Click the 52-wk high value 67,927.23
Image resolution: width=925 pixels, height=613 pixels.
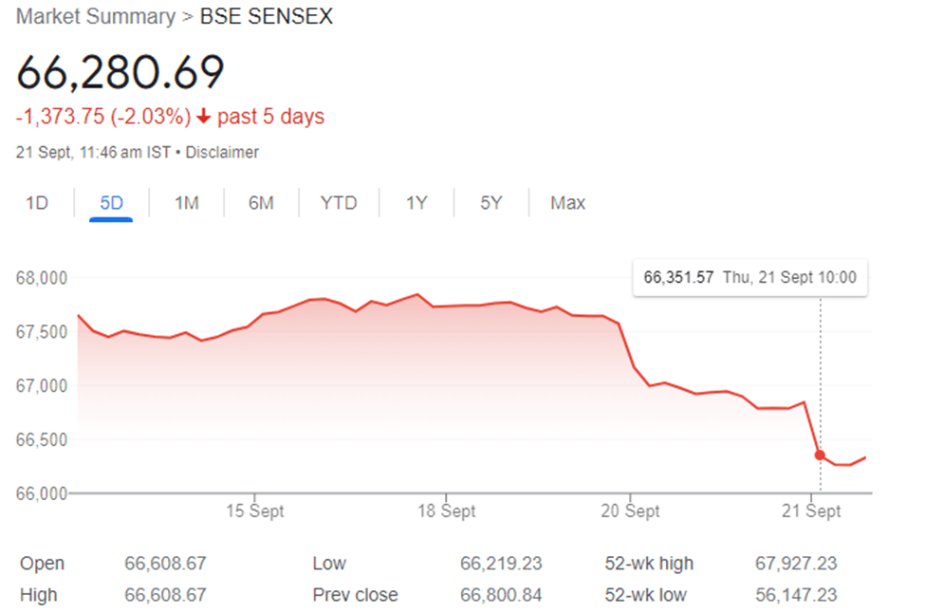[x=795, y=563]
